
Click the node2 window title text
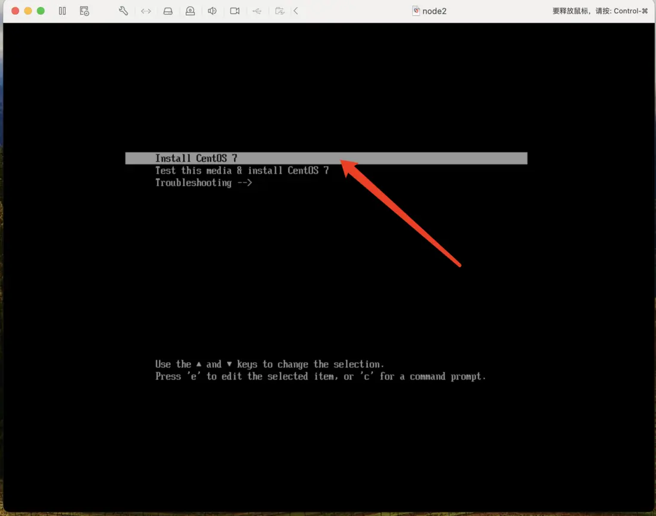434,11
